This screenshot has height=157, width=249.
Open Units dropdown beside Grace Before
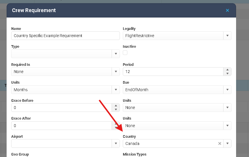tap(227, 108)
